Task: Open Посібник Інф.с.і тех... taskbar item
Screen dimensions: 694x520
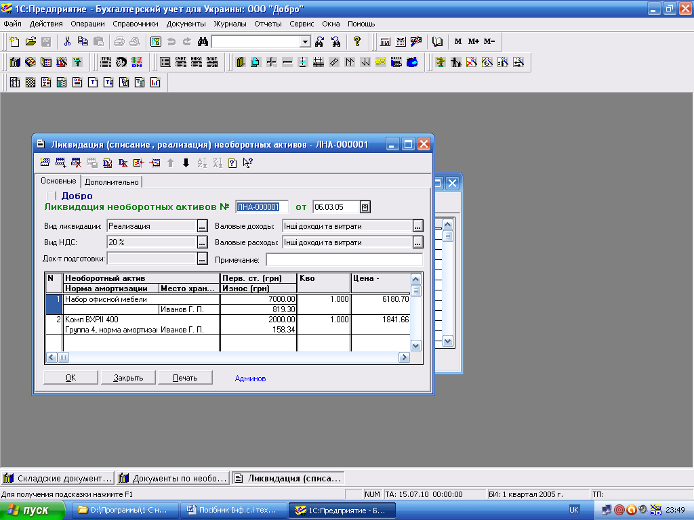Action: pyautogui.click(x=234, y=511)
